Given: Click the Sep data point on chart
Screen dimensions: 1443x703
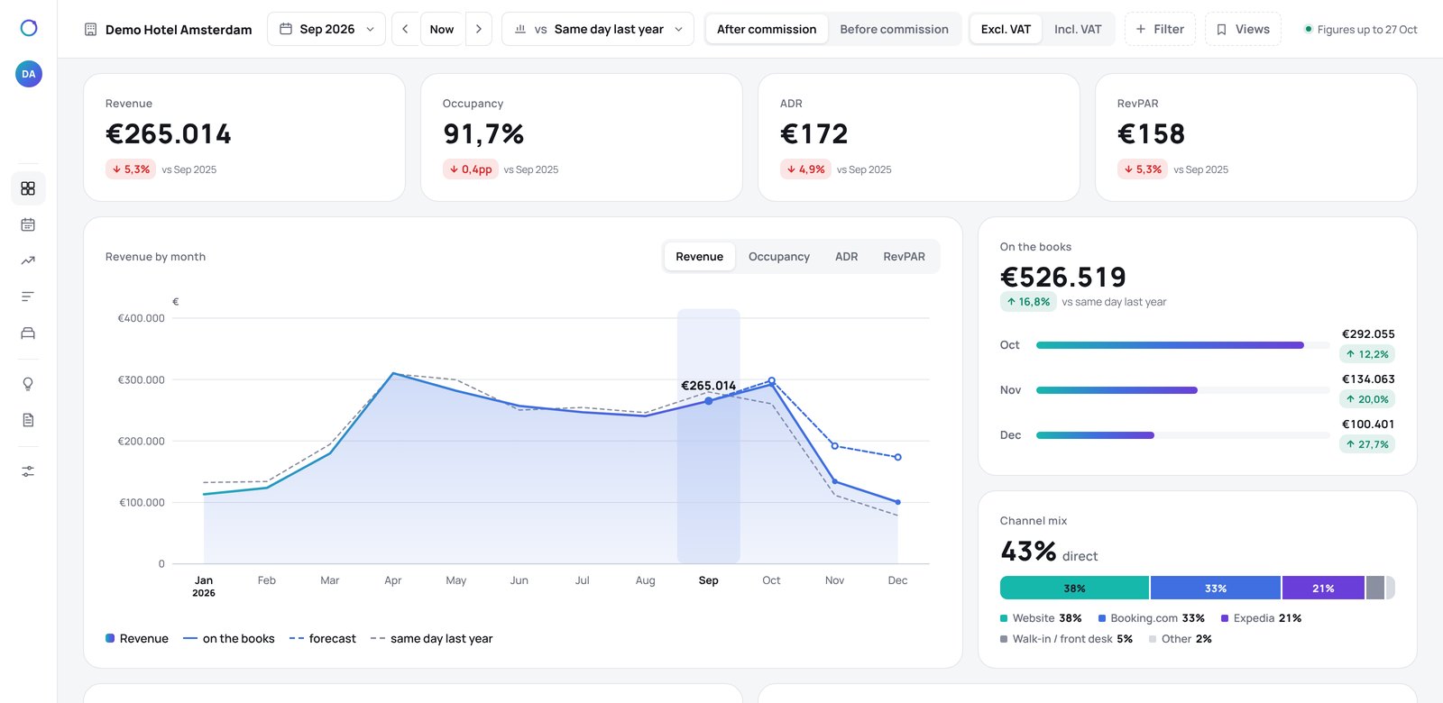Looking at the screenshot, I should [709, 401].
